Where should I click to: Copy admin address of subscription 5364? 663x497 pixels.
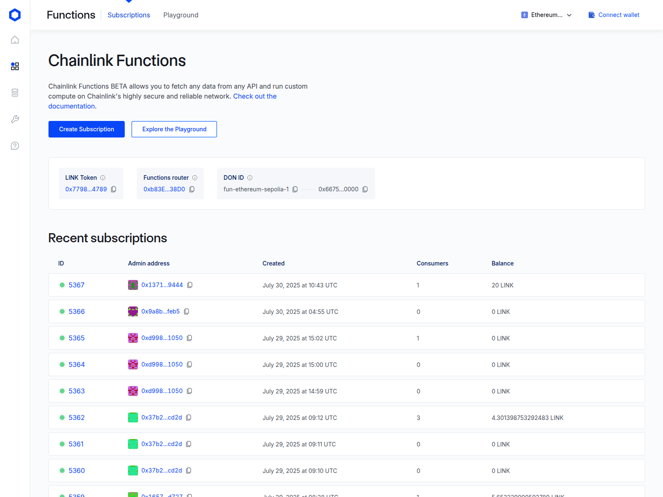[189, 364]
